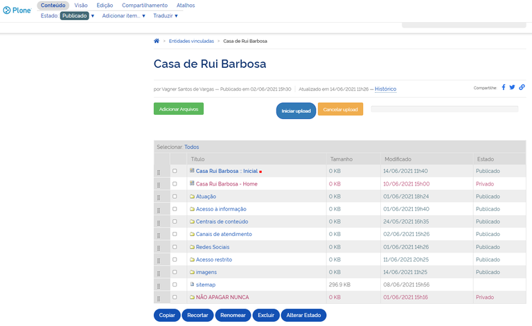532x326 pixels.
Task: Open the Edição tab
Action: coord(105,6)
